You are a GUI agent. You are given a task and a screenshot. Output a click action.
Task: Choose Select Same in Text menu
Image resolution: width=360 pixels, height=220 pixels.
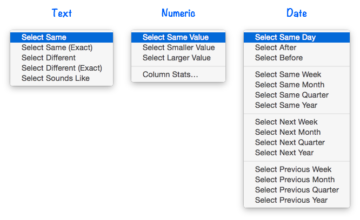[62, 37]
